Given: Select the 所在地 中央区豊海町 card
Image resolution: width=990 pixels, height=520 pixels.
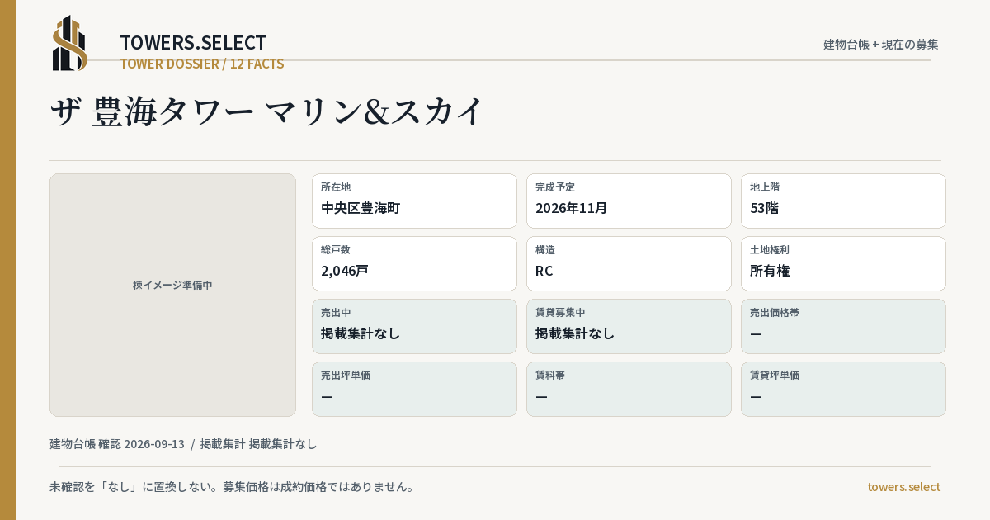Looking at the screenshot, I should coord(414,201).
